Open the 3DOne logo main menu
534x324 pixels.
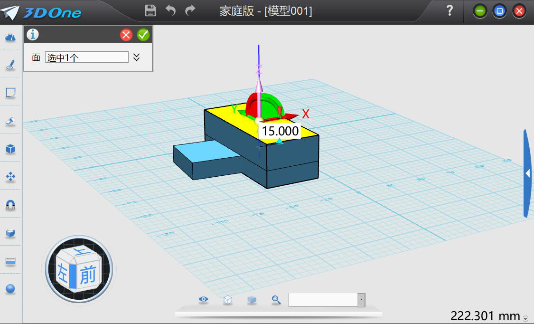coord(43,13)
